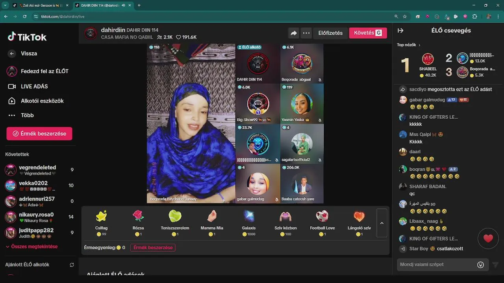Viewport: 504px width, 283px height.
Task: Click the Mondj valamit szépet input
Action: [436, 265]
